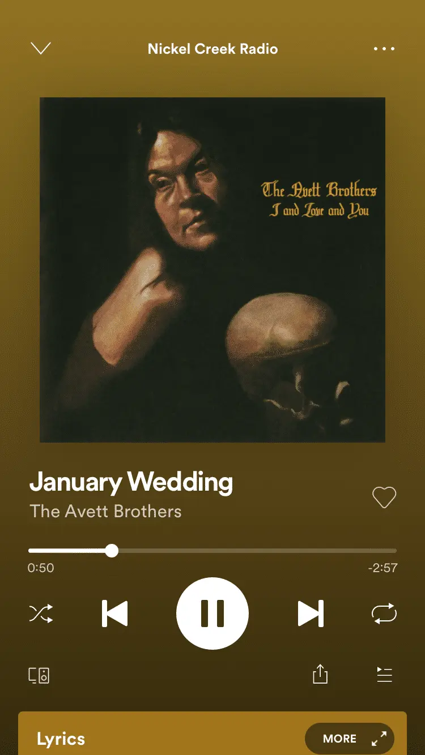Skip to next track
This screenshot has width=425, height=755.
click(x=311, y=614)
